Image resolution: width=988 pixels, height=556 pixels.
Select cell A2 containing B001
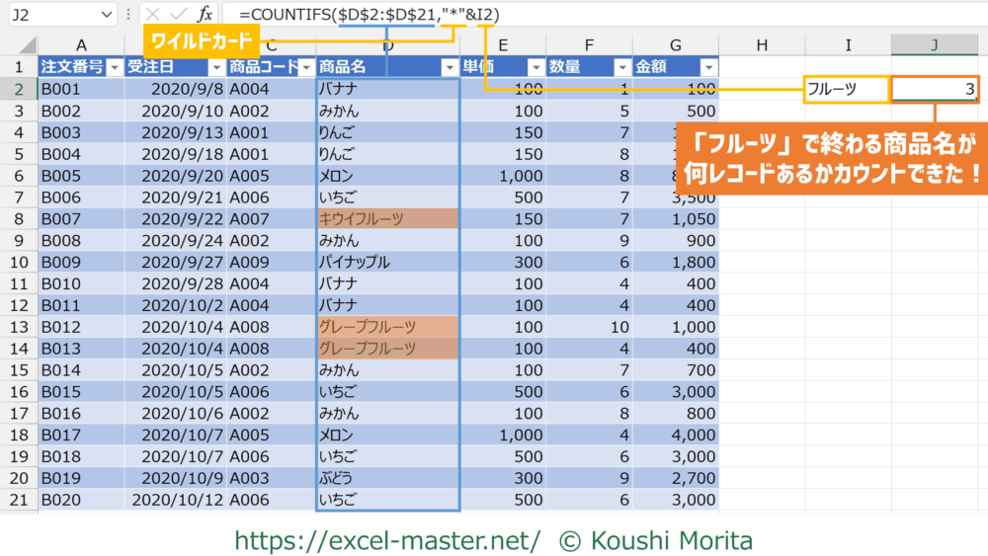tap(79, 89)
